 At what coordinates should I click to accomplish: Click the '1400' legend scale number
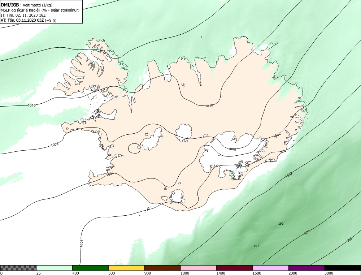pyautogui.click(x=221, y=273)
